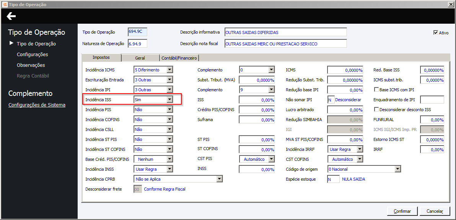Open the Contábil/Financeiro tab
Image resolution: width=456 pixels, height=220 pixels.
[x=179, y=58]
